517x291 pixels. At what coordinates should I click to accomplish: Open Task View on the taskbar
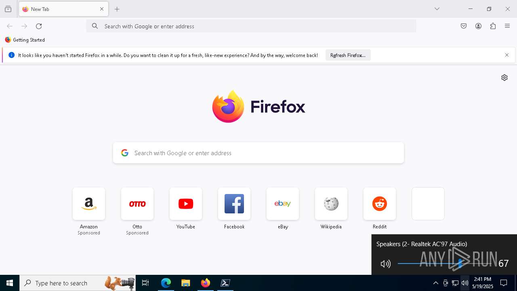pos(145,283)
